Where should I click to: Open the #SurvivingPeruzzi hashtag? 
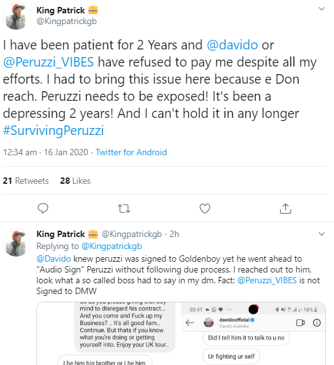point(53,131)
